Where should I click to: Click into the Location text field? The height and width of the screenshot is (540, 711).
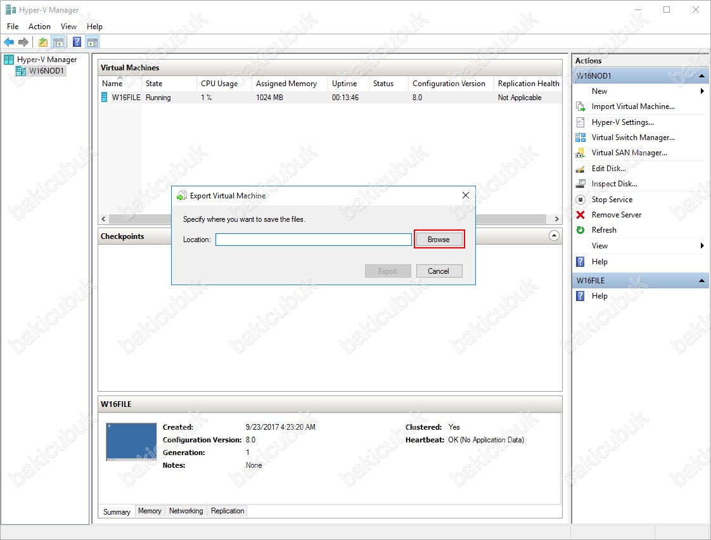click(x=313, y=240)
